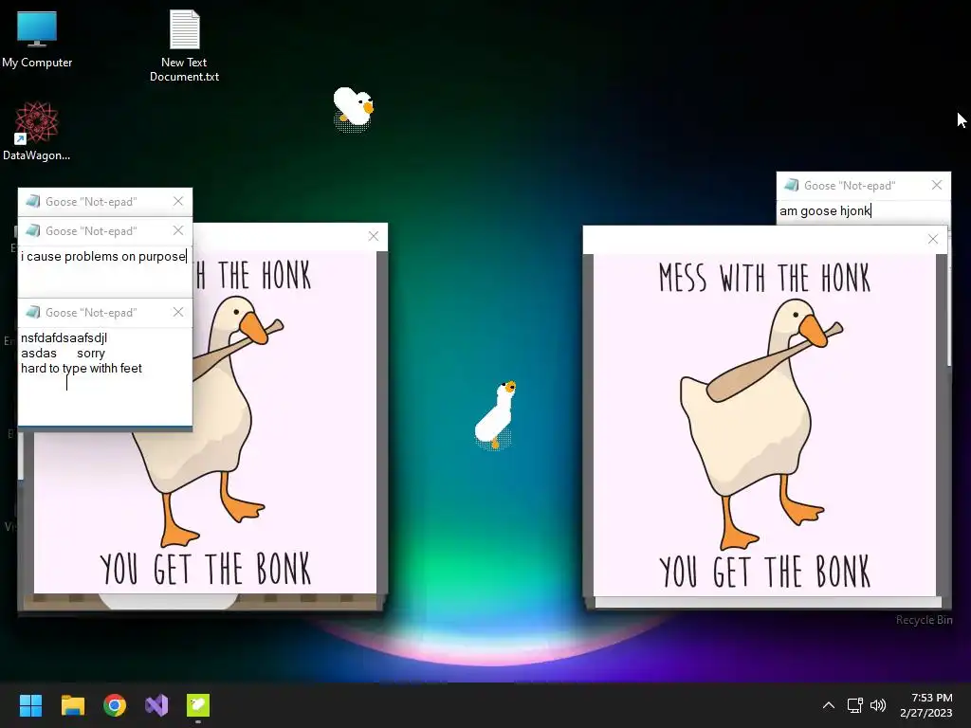Open the DataWagon shortcut icon
The height and width of the screenshot is (728, 971).
point(36,131)
